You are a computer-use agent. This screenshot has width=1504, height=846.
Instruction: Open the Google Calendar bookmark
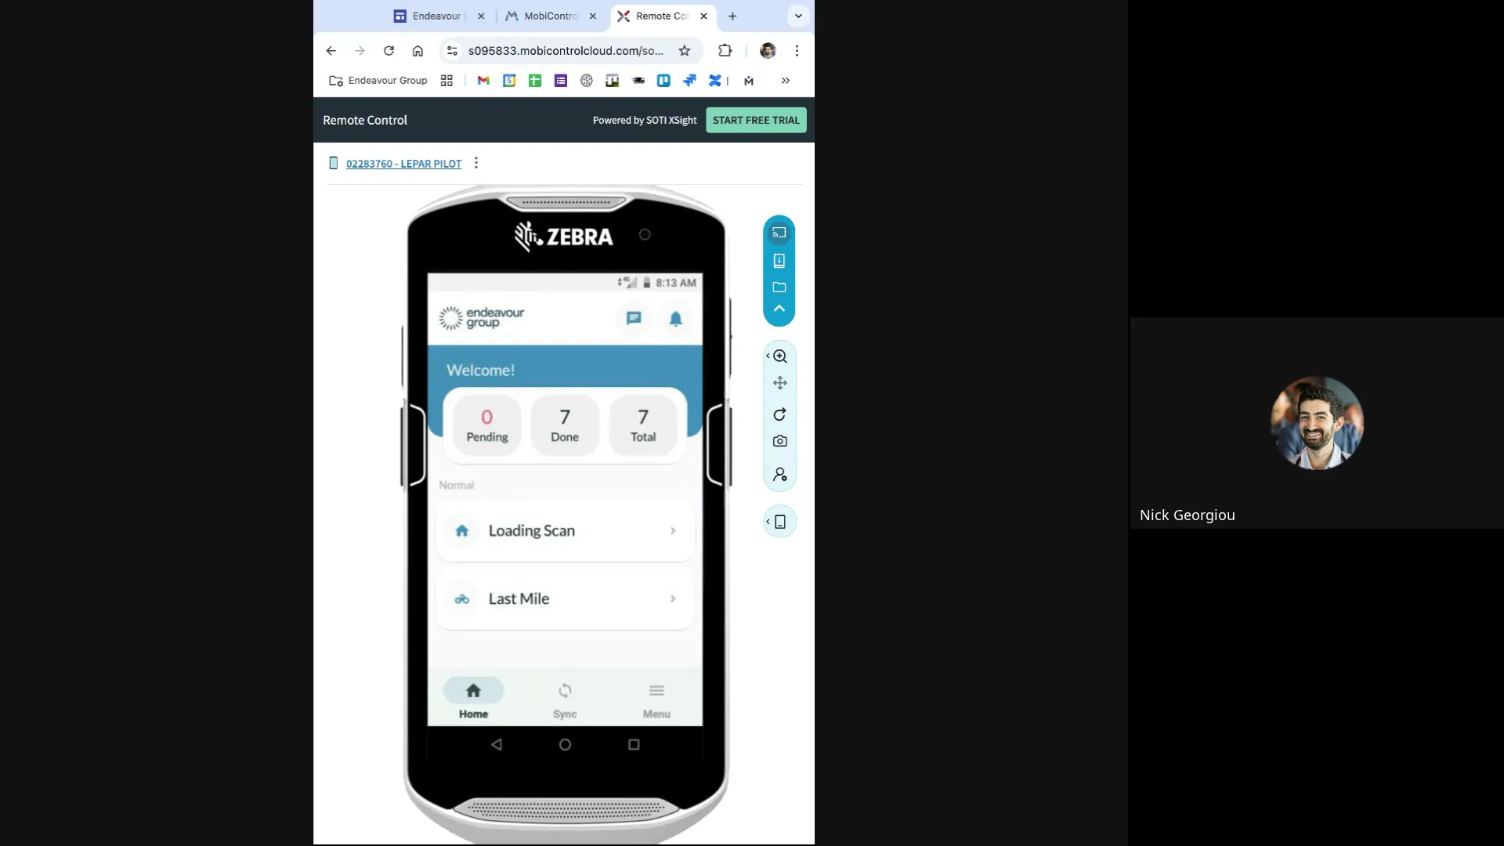pos(509,81)
